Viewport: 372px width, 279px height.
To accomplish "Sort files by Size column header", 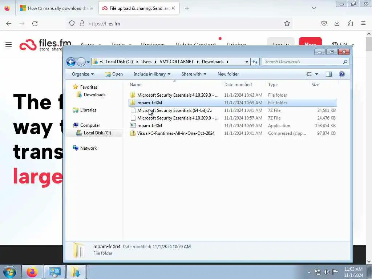I will (315, 84).
